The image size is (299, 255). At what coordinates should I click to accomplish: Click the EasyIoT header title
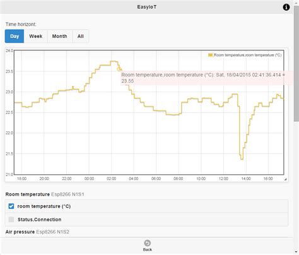(x=147, y=7)
